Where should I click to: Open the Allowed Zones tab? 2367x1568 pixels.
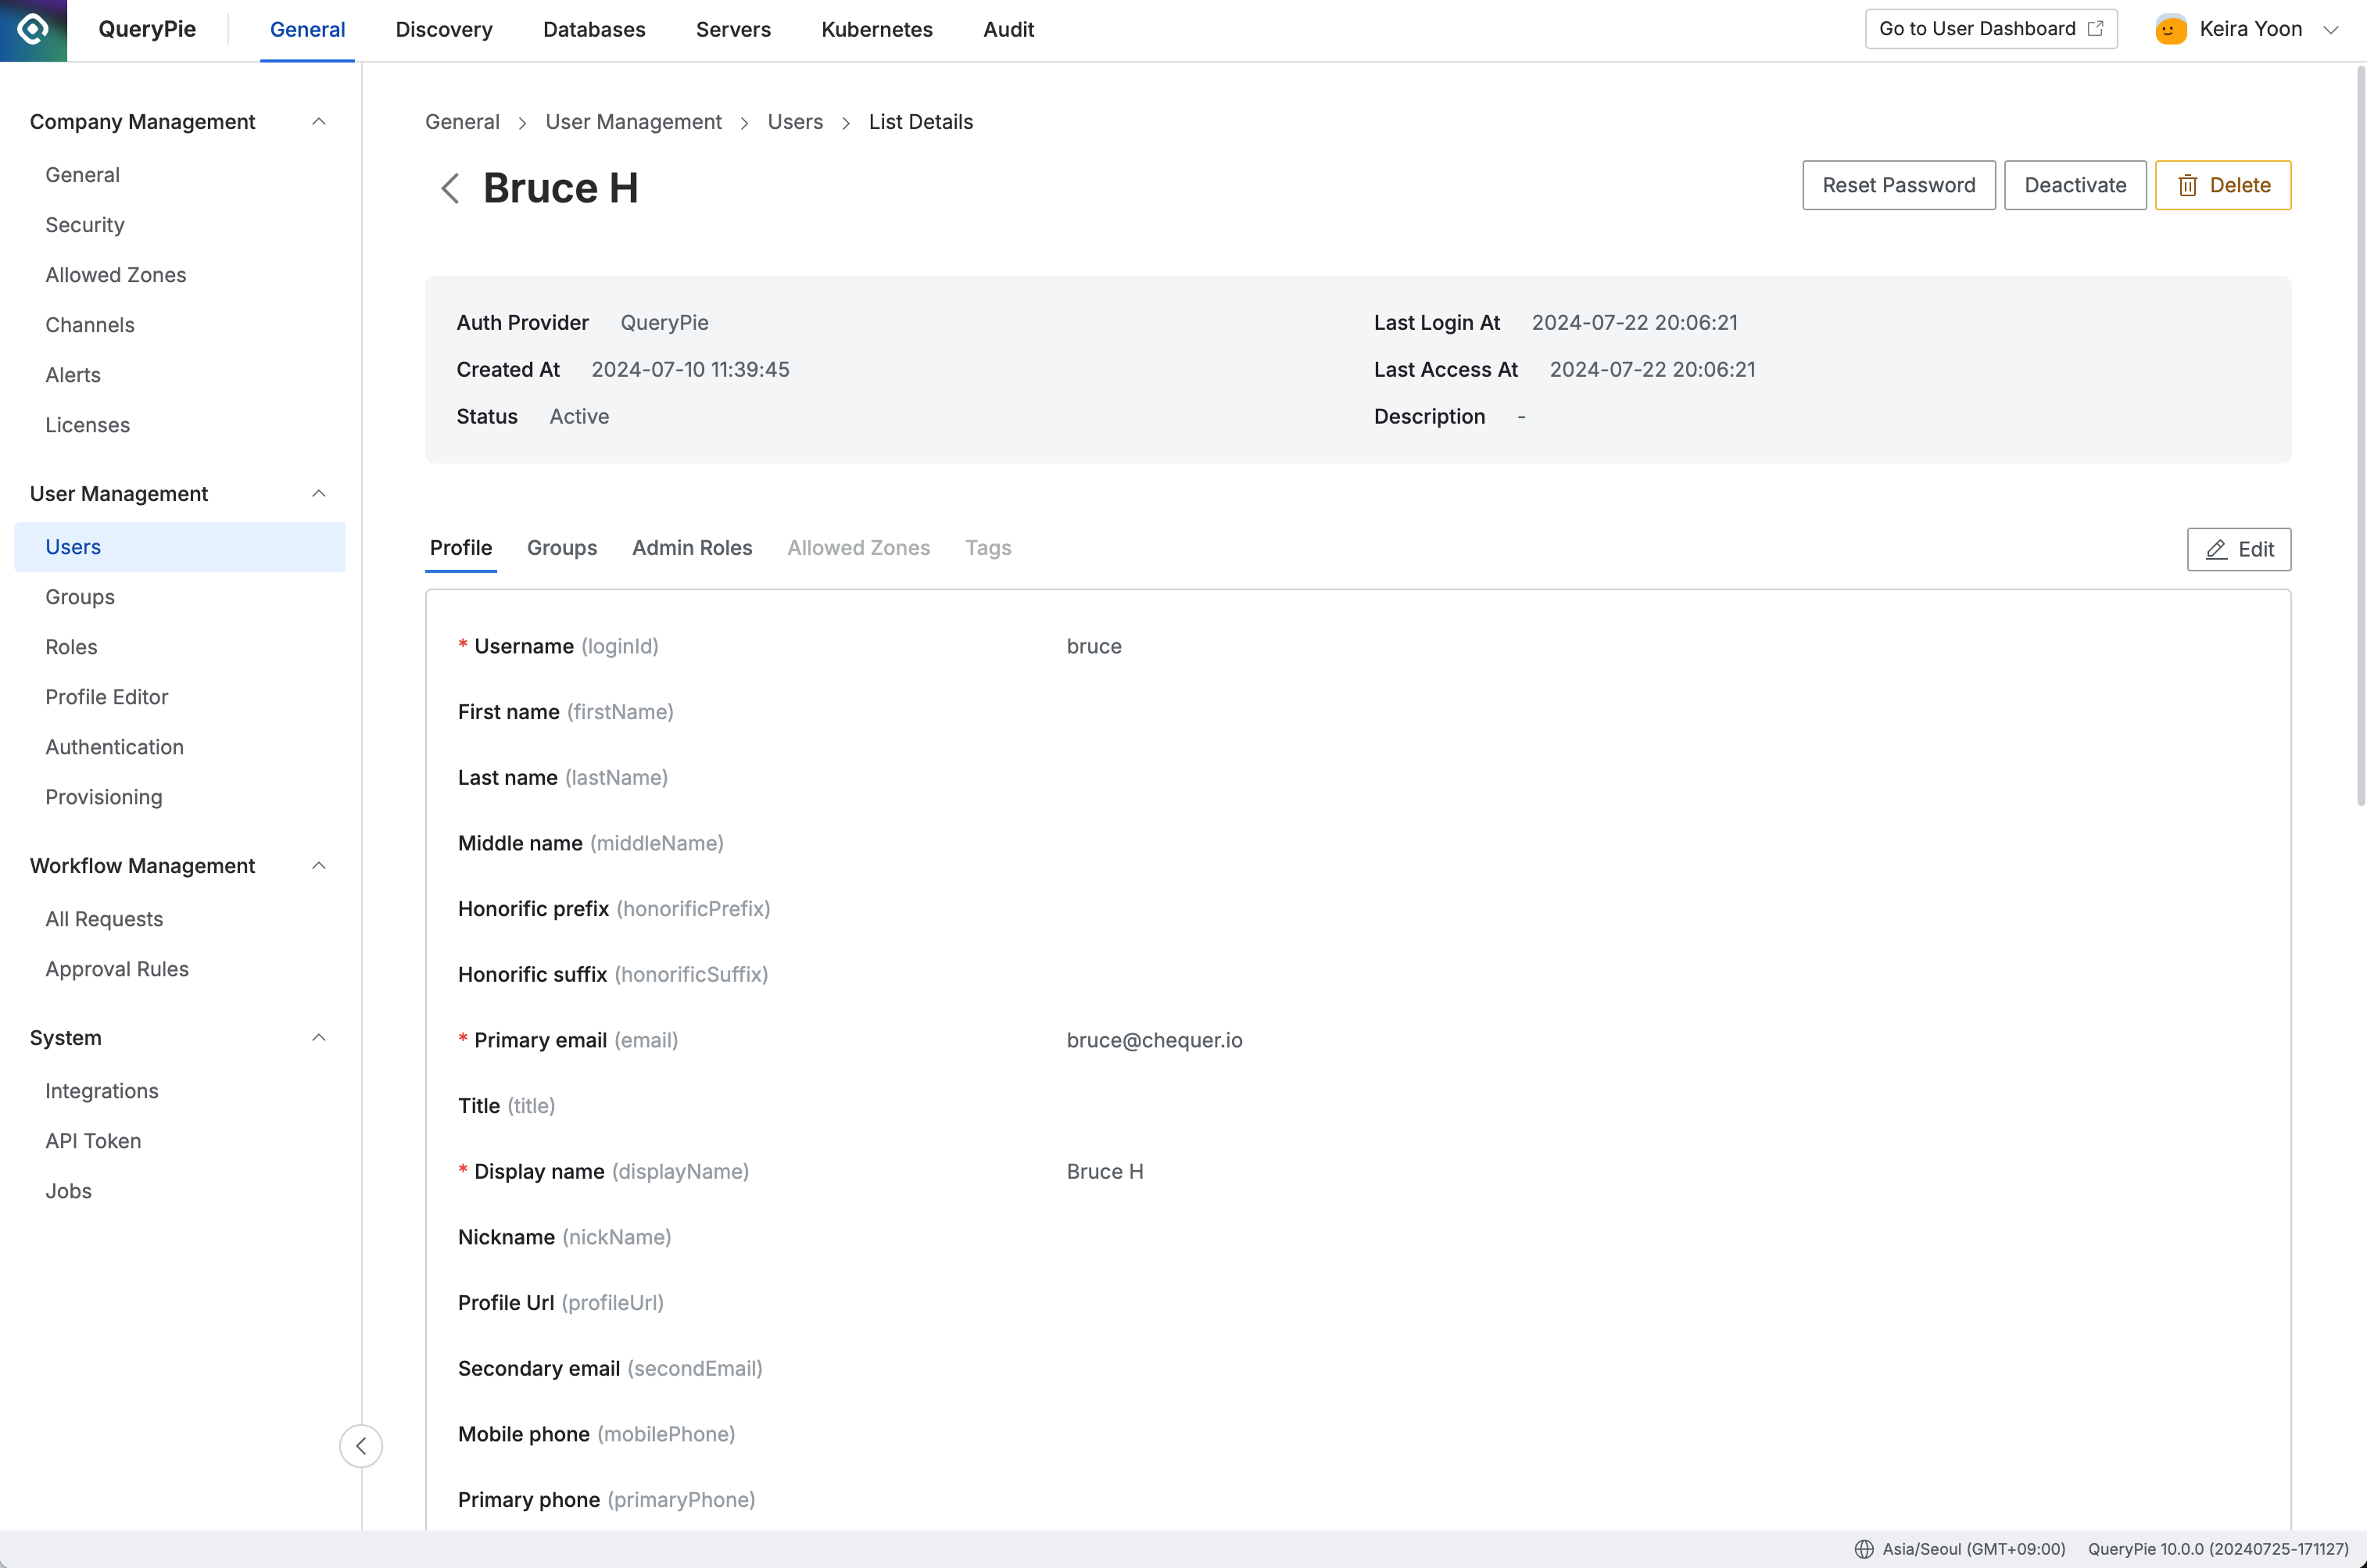[858, 548]
